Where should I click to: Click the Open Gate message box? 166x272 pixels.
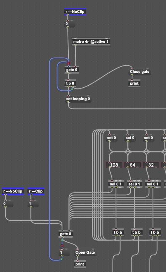85,253
